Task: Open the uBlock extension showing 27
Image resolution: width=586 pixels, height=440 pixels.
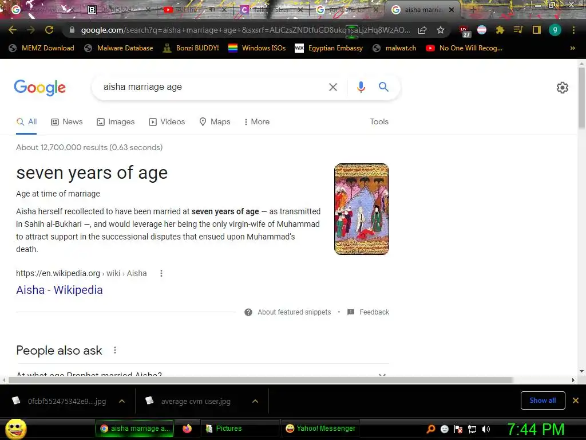Action: (x=465, y=31)
